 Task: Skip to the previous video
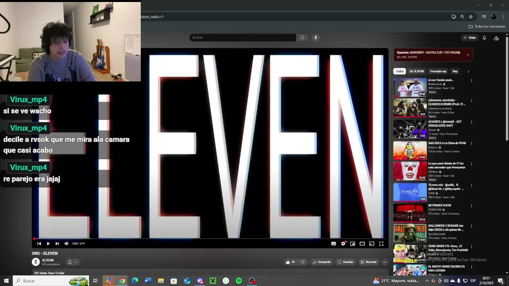coord(39,243)
